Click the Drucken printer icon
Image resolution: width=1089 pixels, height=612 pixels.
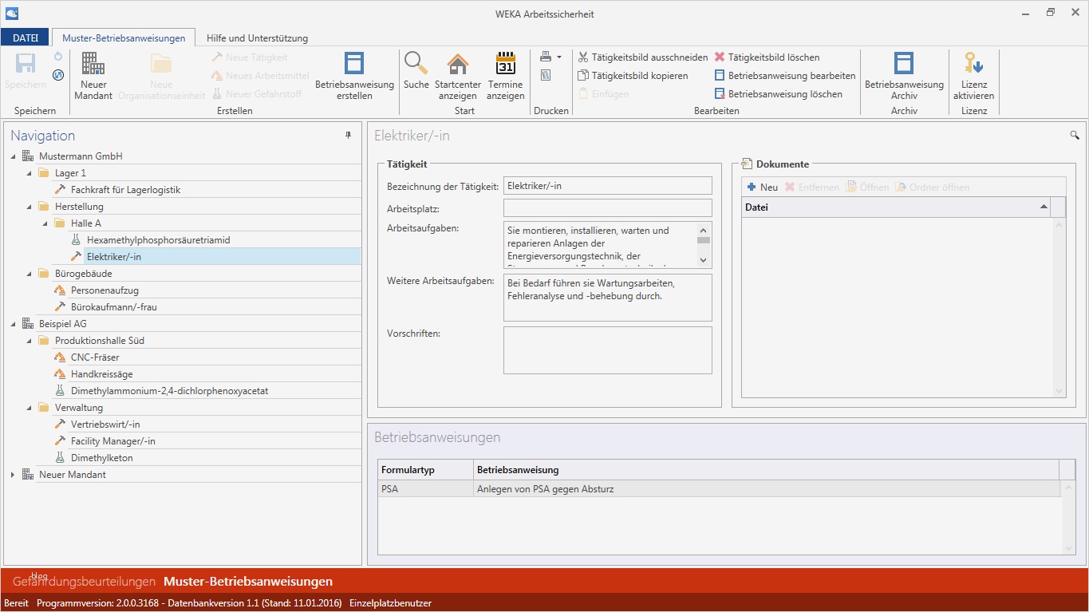point(545,57)
